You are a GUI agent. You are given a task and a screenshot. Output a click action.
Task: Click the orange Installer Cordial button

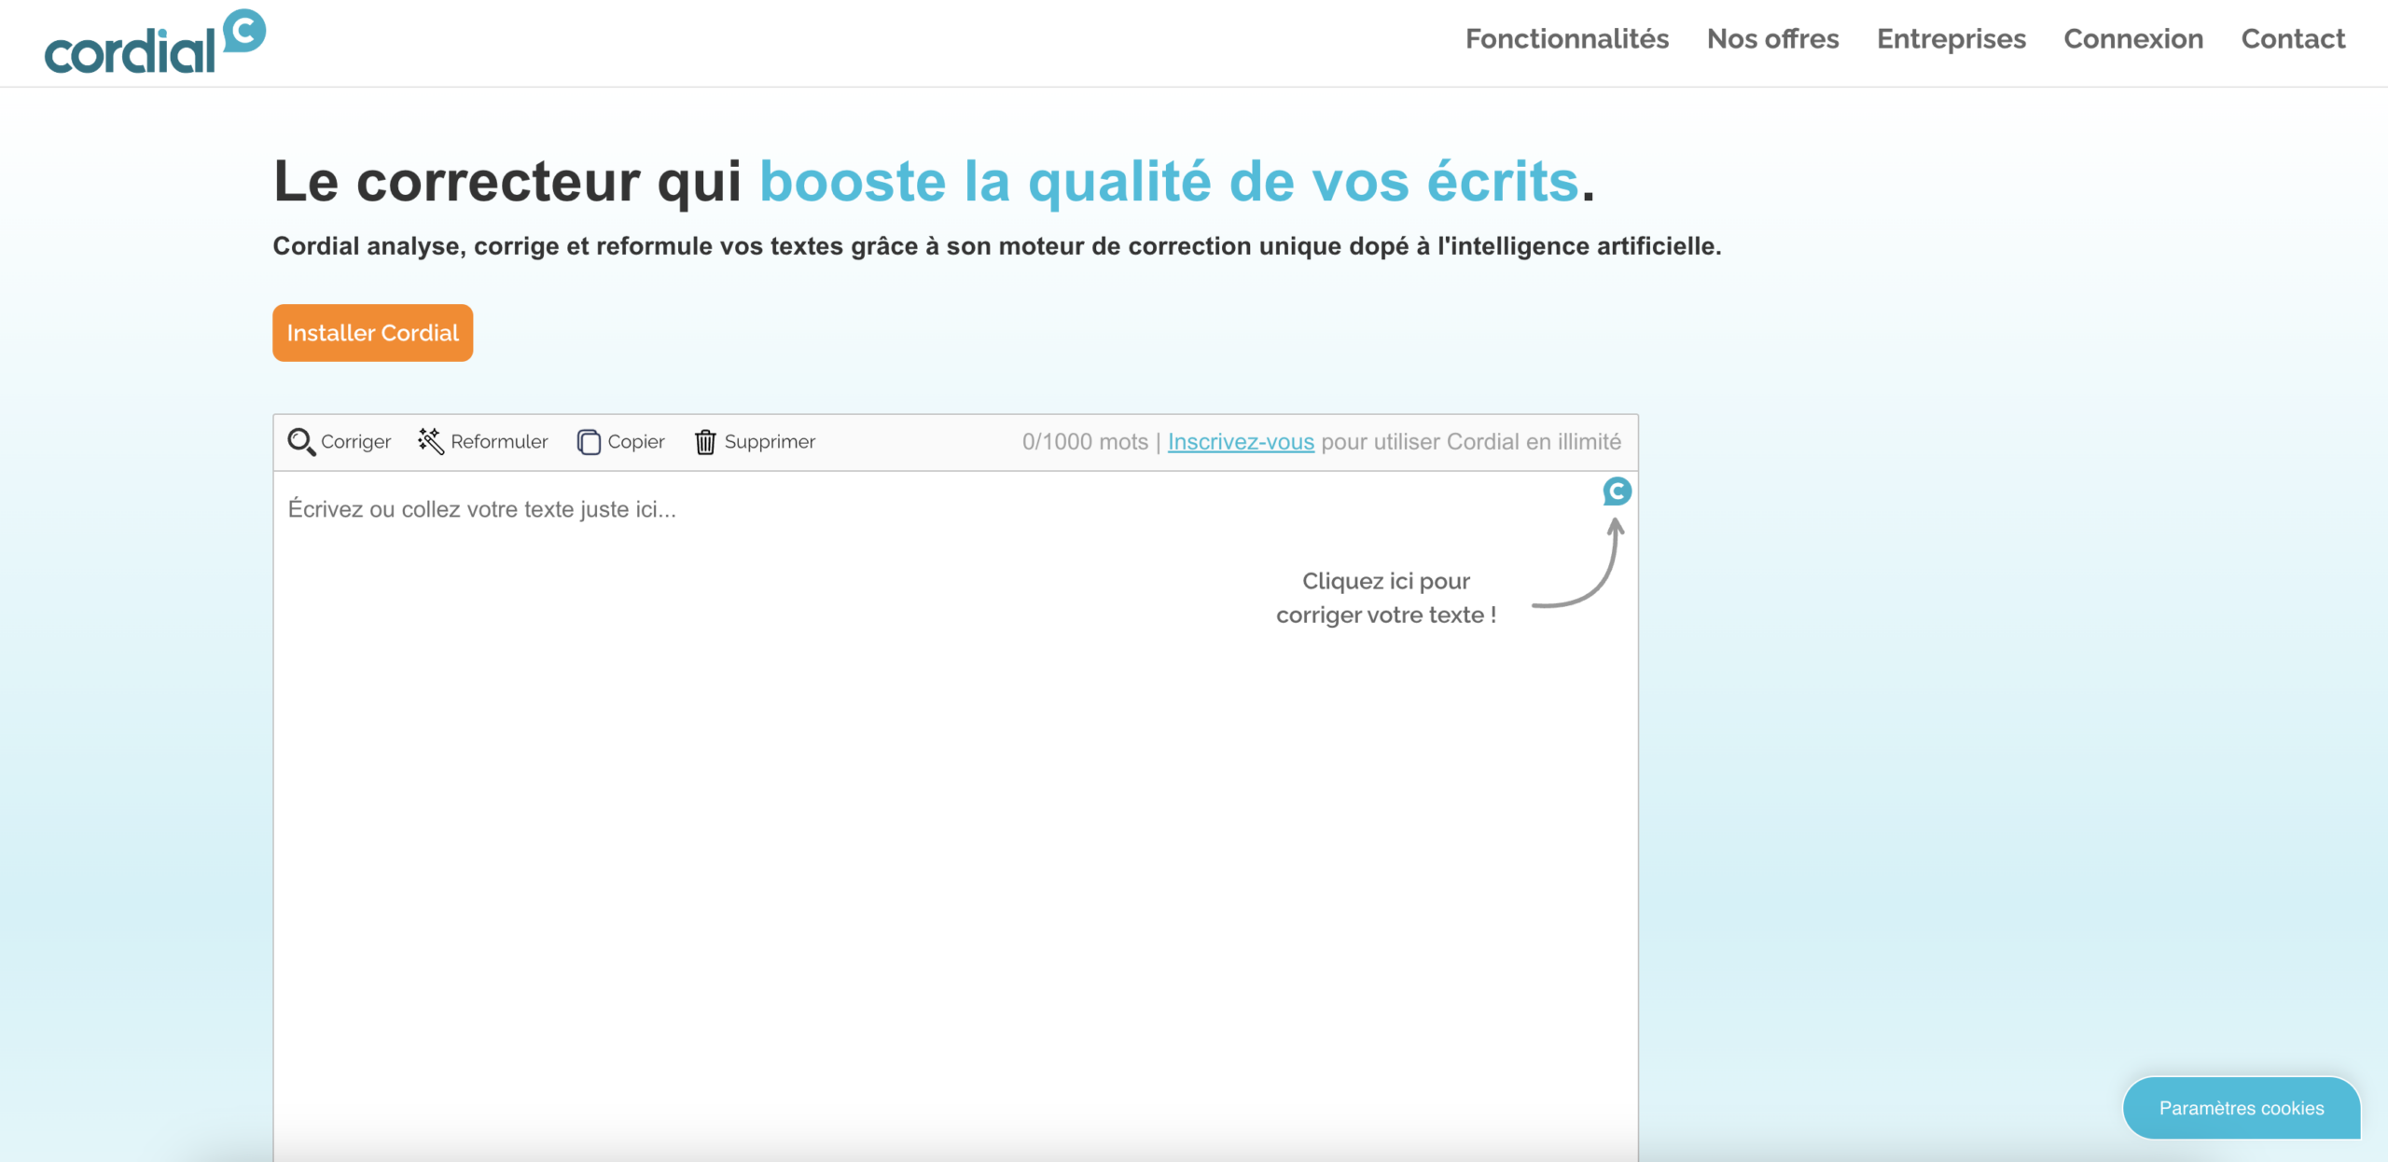(372, 333)
